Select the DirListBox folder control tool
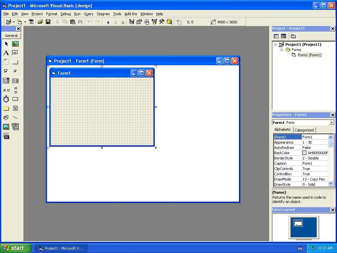Screen dimensions: 337x253 coord(6,108)
